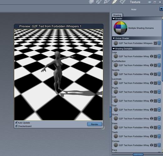Click the horizontal scrollbar below shading list
Viewport: 163px width, 156px height.
pos(138,154)
